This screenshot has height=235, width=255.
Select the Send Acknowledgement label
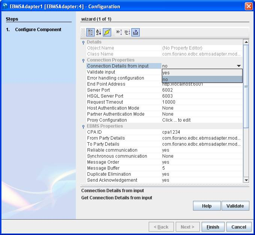point(112,180)
